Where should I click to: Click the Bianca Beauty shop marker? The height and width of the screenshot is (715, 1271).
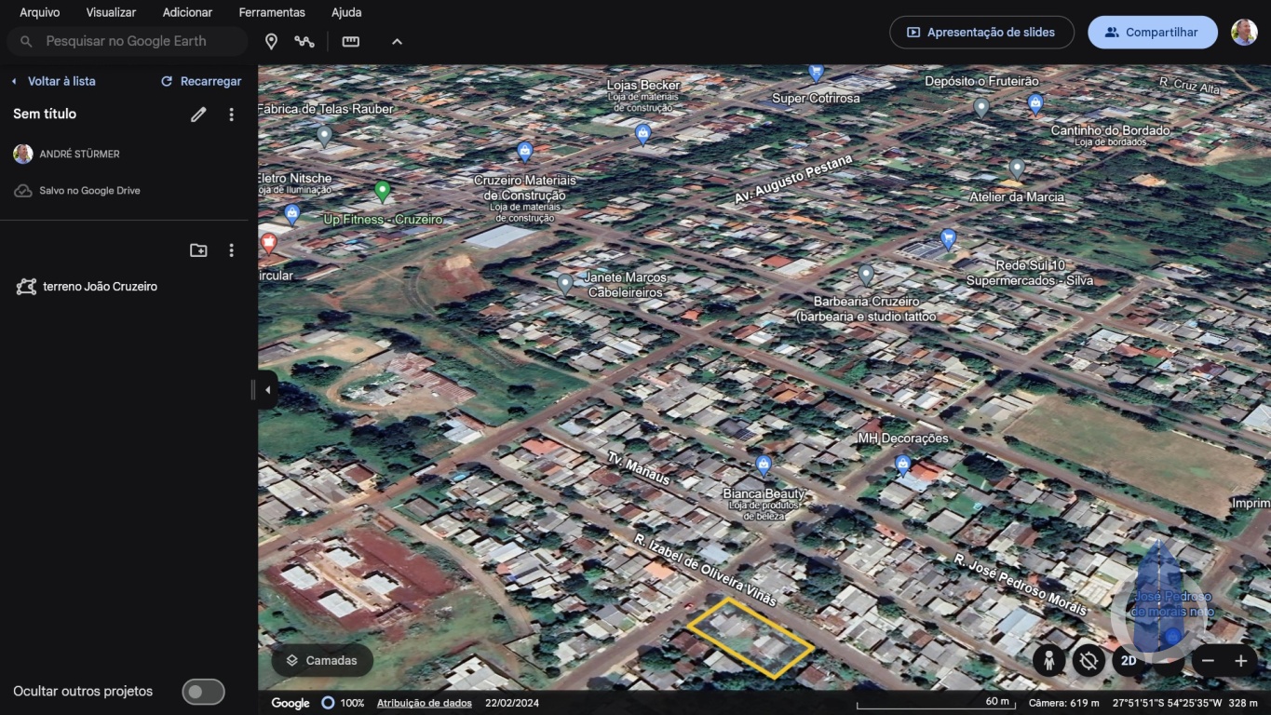click(x=764, y=465)
